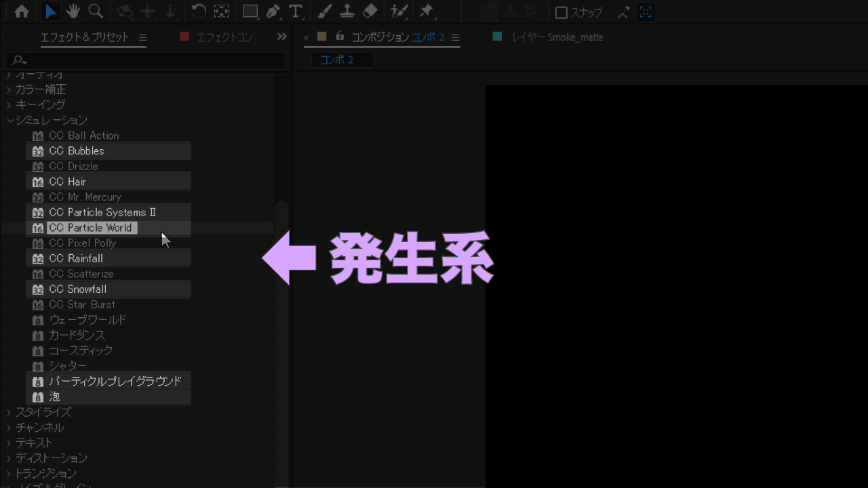
Task: Select the CC Ball Action effect
Action: tap(83, 136)
